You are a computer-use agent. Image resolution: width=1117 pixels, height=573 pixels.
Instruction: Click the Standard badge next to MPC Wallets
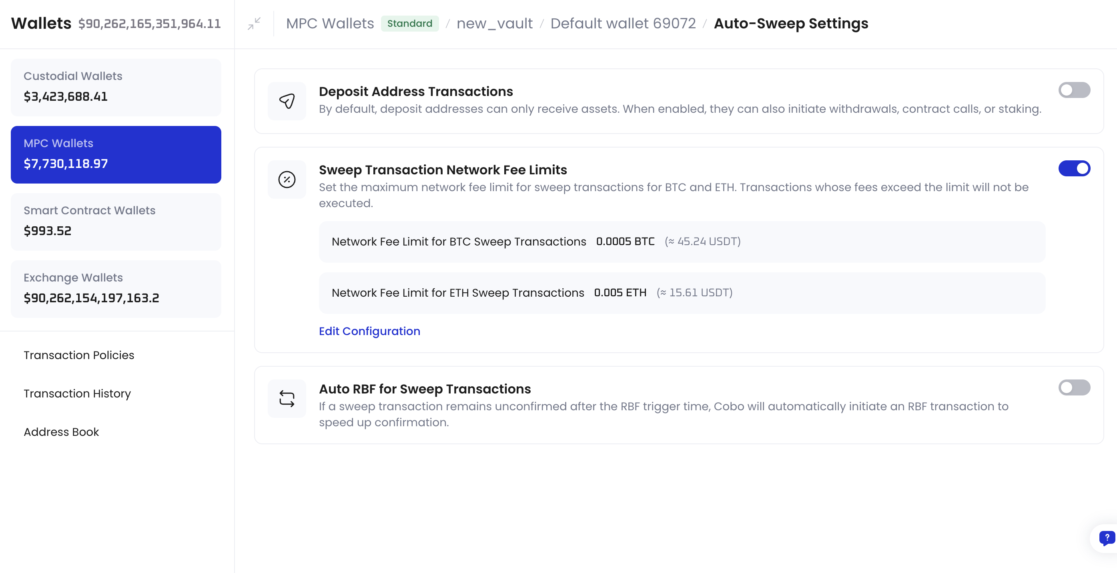click(410, 23)
